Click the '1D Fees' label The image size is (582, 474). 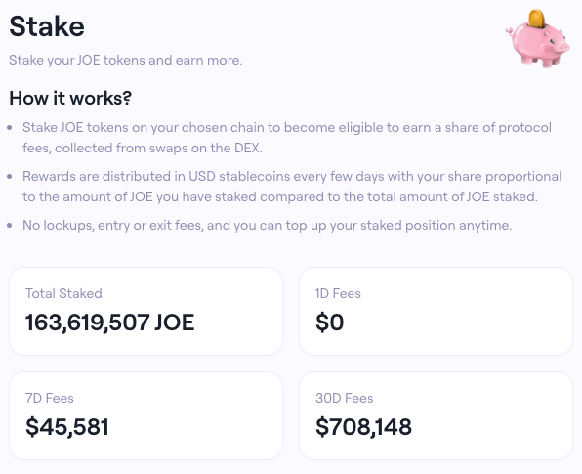(x=338, y=293)
